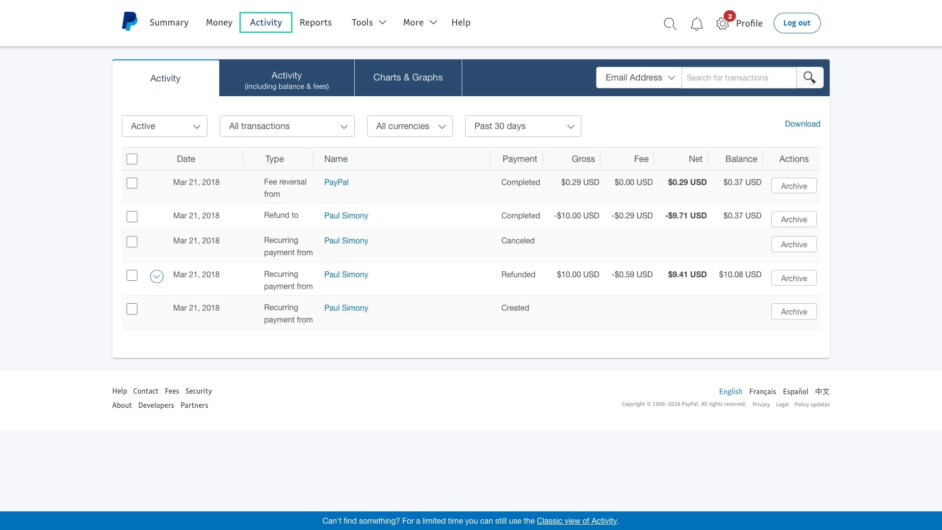Click the Profile settings gear icon
942x530 pixels.
pyautogui.click(x=723, y=23)
